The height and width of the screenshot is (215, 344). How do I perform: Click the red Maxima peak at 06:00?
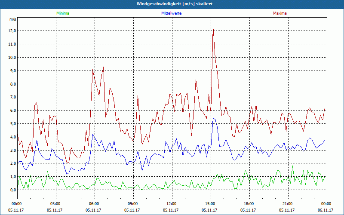click(x=93, y=70)
